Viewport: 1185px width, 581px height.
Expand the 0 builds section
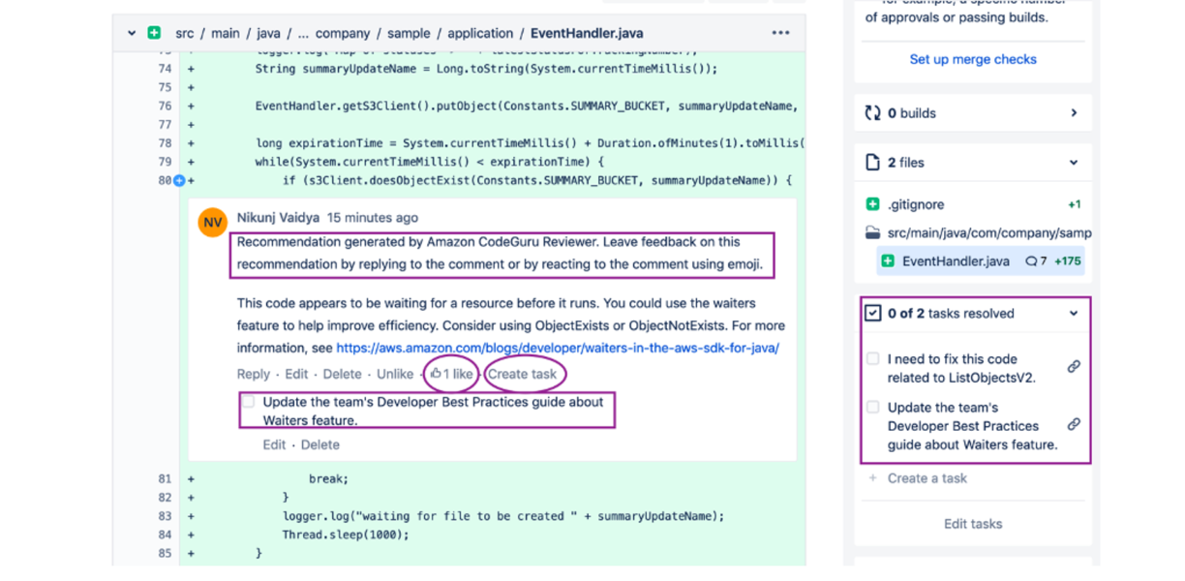pos(1074,113)
